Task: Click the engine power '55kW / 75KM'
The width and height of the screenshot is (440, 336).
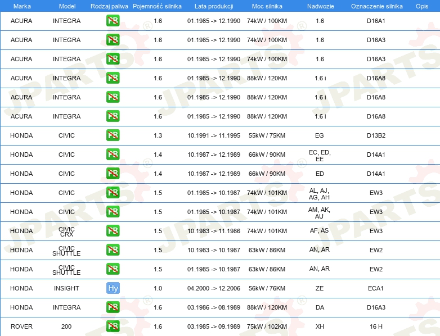Action: (x=267, y=135)
